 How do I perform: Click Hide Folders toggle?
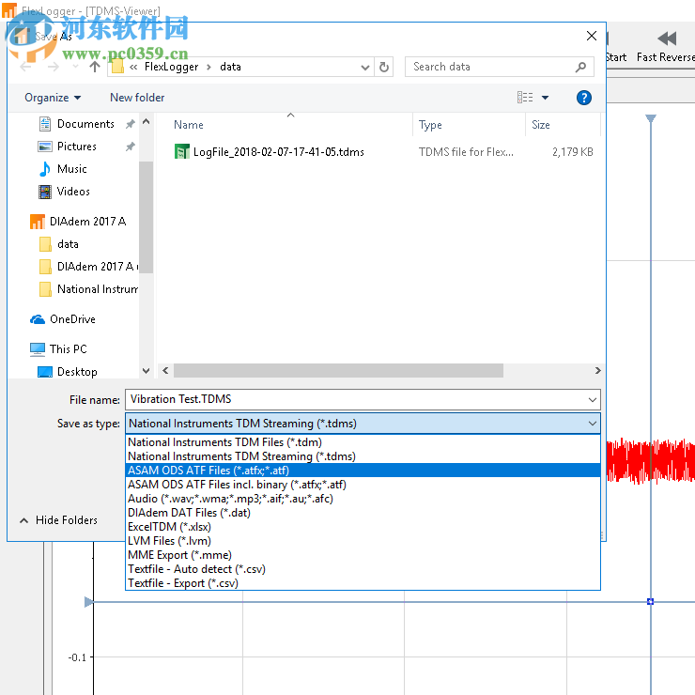[58, 520]
